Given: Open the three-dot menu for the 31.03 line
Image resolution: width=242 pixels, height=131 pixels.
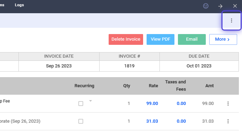Looking at the screenshot, I should [x=228, y=121].
